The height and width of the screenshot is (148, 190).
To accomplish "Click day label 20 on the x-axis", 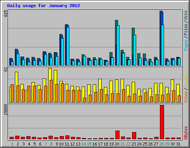I will click(117, 144).
